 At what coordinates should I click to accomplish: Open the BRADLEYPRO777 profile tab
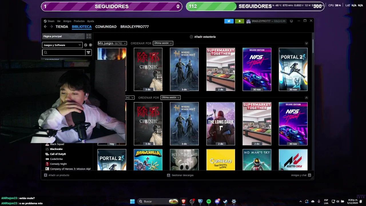pos(134,27)
